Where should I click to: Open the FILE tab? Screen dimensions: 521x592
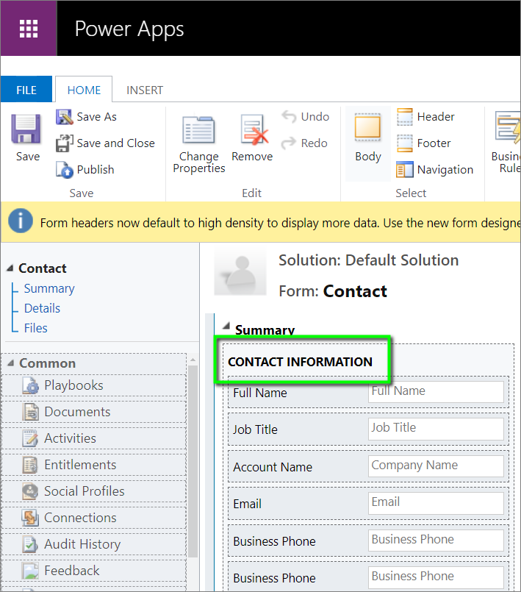26,90
